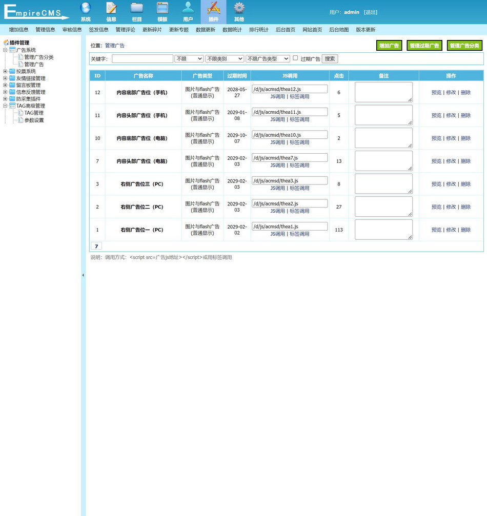Preview the 右侧广告位二 (PC) ad
Screen dimensions: 487x516
point(437,207)
